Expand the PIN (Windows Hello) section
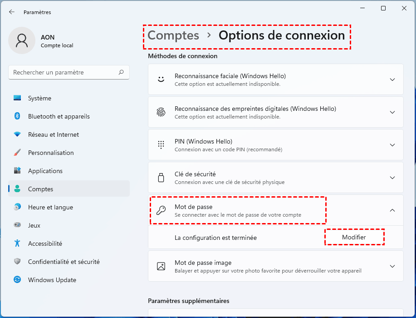The height and width of the screenshot is (318, 416). click(392, 145)
